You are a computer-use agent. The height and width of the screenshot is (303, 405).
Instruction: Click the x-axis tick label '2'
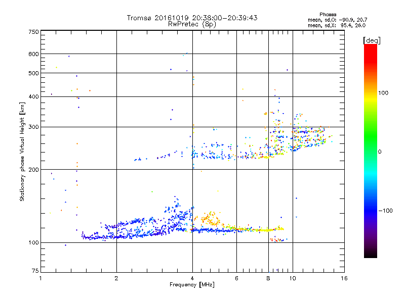(x=116, y=278)
